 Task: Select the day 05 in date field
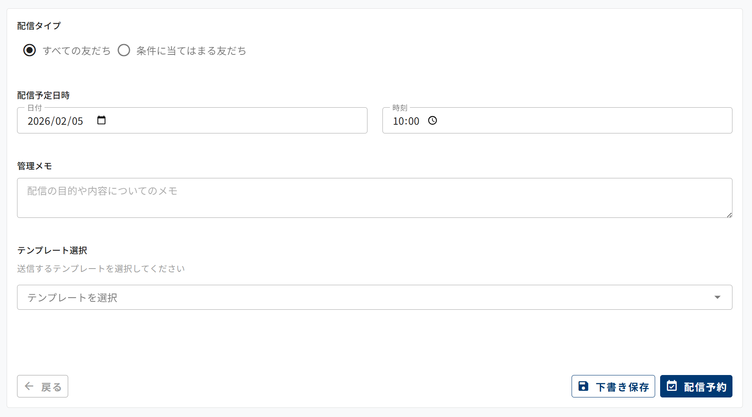point(78,121)
